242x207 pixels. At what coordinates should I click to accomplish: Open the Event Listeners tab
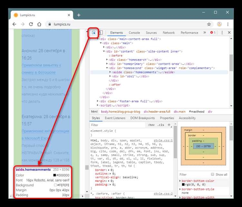tap(115, 118)
